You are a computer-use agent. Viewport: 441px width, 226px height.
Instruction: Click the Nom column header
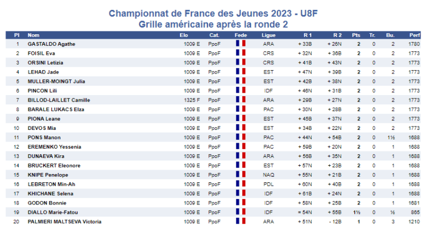[34, 35]
